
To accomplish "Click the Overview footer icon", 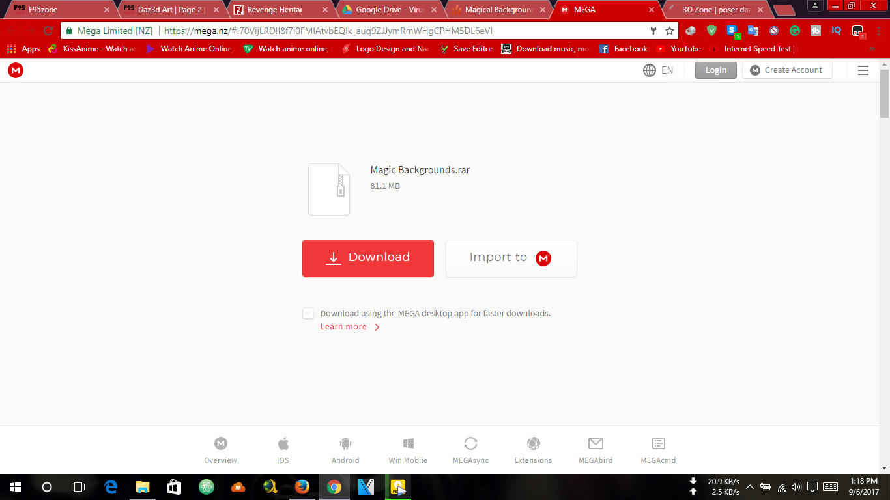I will point(221,443).
